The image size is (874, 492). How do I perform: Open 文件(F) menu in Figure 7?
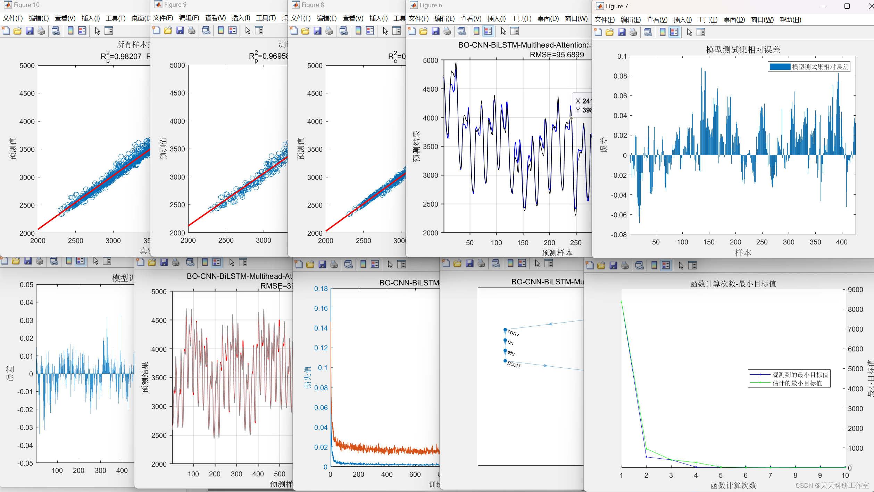(605, 19)
